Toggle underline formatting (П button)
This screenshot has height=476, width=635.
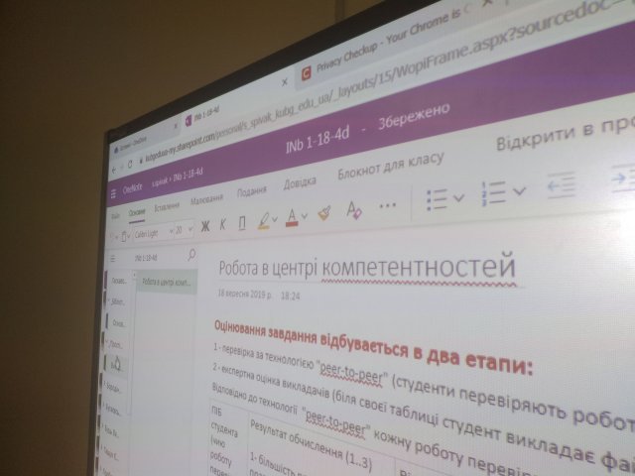pos(241,221)
